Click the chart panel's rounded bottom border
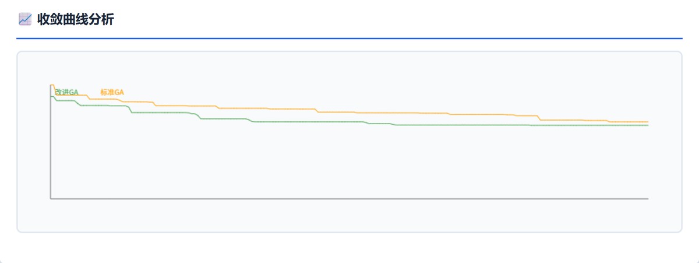Viewport: 699px width, 263px height. [x=349, y=232]
